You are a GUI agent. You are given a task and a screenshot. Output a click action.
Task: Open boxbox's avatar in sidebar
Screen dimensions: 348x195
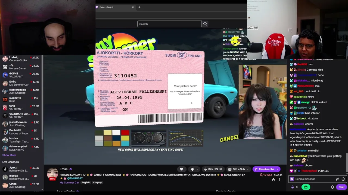[x=5, y=140]
